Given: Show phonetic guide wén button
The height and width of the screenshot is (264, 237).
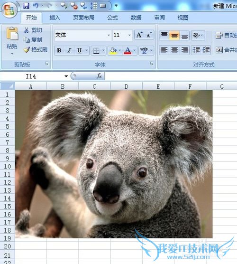Looking at the screenshot, I should coord(144,50).
